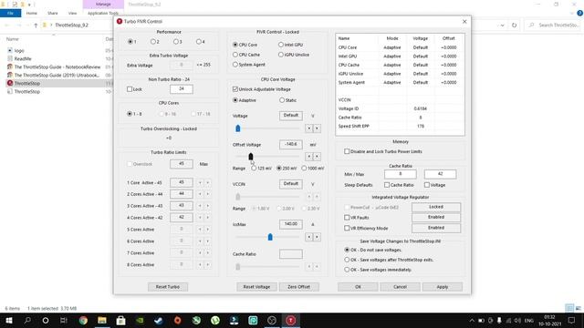Open the Explorer Share tab
The width and height of the screenshot is (584, 328).
53,13
